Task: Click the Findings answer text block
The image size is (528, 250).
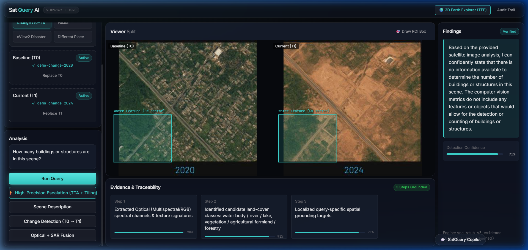Action: click(481, 88)
